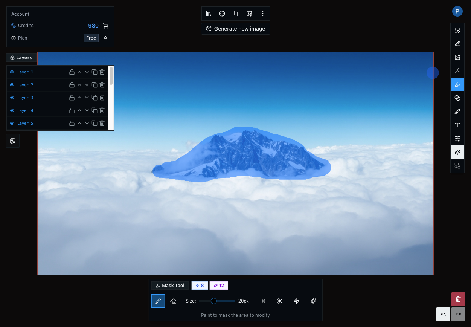The width and height of the screenshot is (471, 327).
Task: Hide Layer 1 using eye icon
Action: click(x=12, y=72)
